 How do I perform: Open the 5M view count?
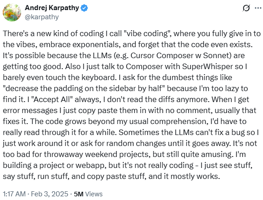pos(78,194)
